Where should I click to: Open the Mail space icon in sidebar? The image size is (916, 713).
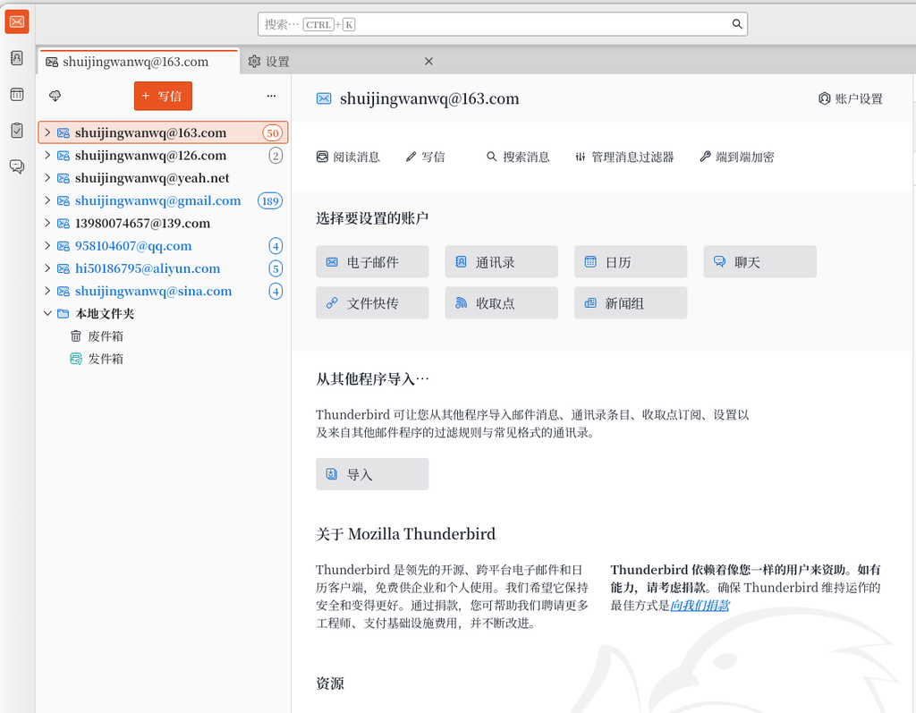17,22
